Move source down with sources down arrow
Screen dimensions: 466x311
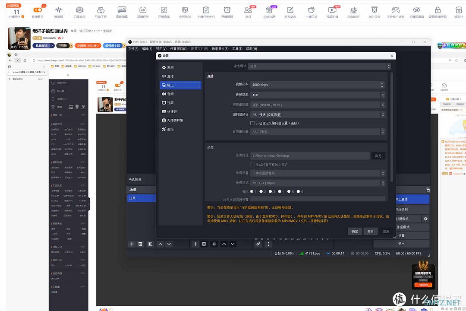tap(233, 244)
